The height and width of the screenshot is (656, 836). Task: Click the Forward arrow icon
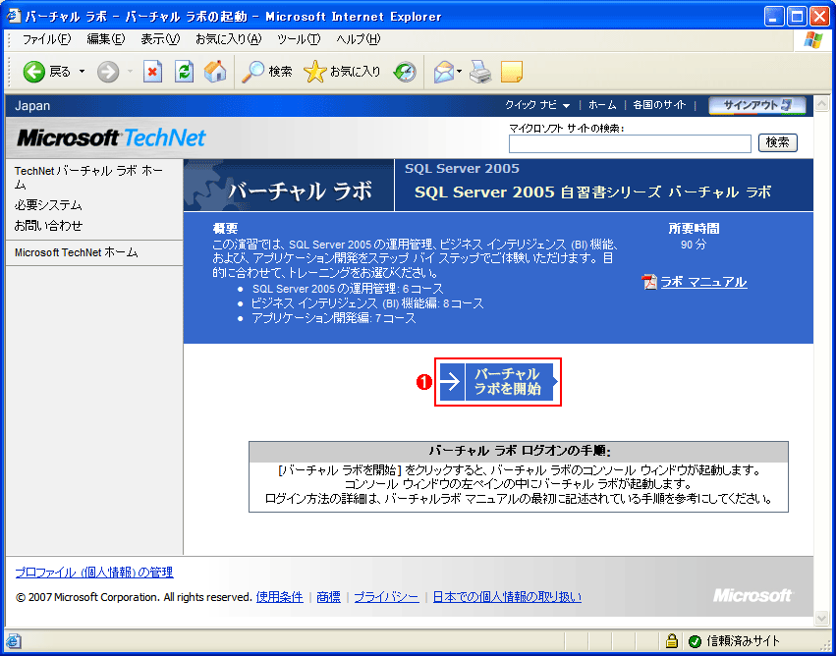[108, 72]
